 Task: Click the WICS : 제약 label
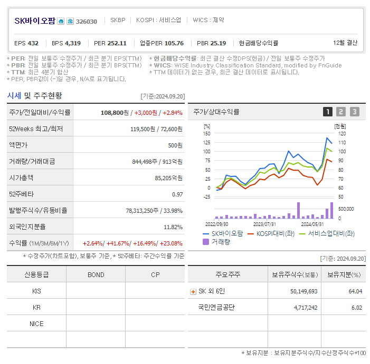208,20
